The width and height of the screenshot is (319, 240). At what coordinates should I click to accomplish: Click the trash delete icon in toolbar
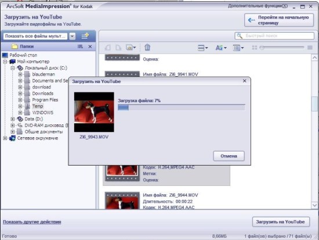click(147, 47)
